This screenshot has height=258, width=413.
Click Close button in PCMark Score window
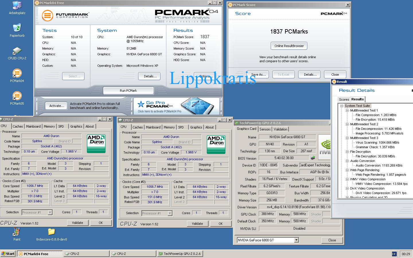point(335,75)
